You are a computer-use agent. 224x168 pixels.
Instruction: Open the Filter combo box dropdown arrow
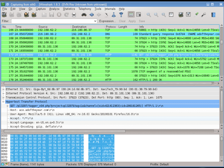point(95,21)
